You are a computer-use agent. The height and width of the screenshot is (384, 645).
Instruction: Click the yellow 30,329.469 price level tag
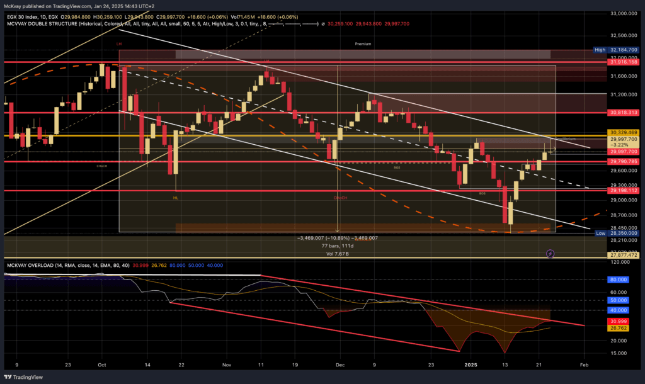620,133
